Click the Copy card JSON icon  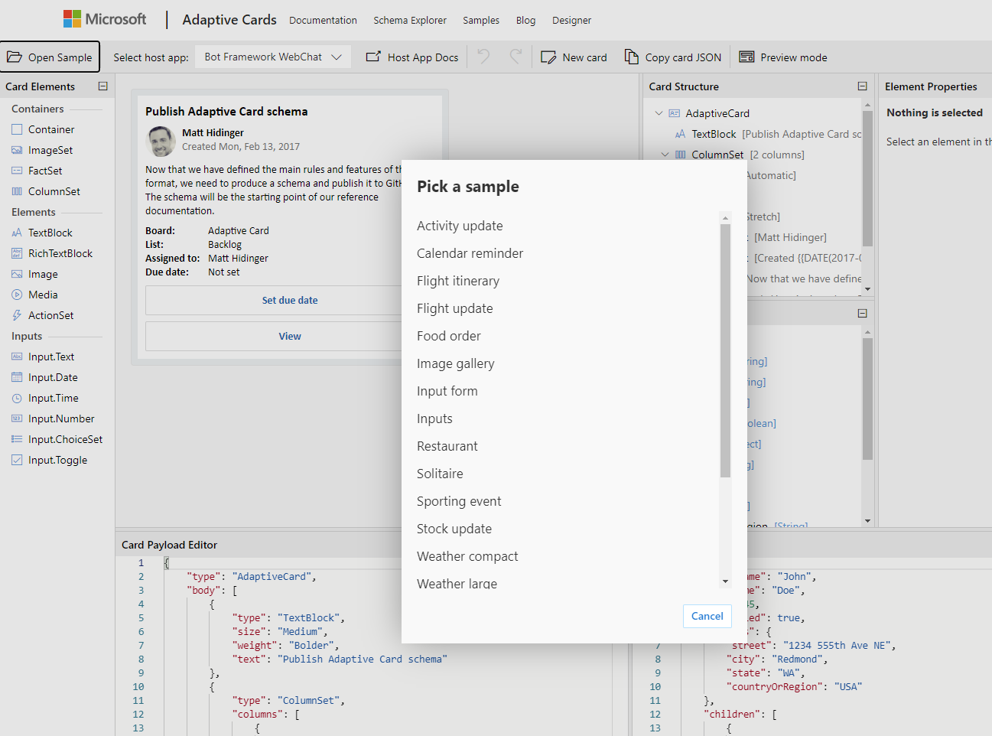[630, 57]
